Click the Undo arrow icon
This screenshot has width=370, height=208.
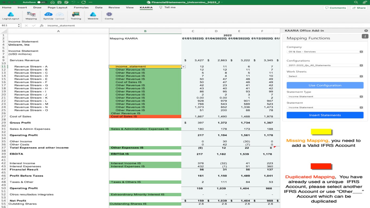click(73, 2)
